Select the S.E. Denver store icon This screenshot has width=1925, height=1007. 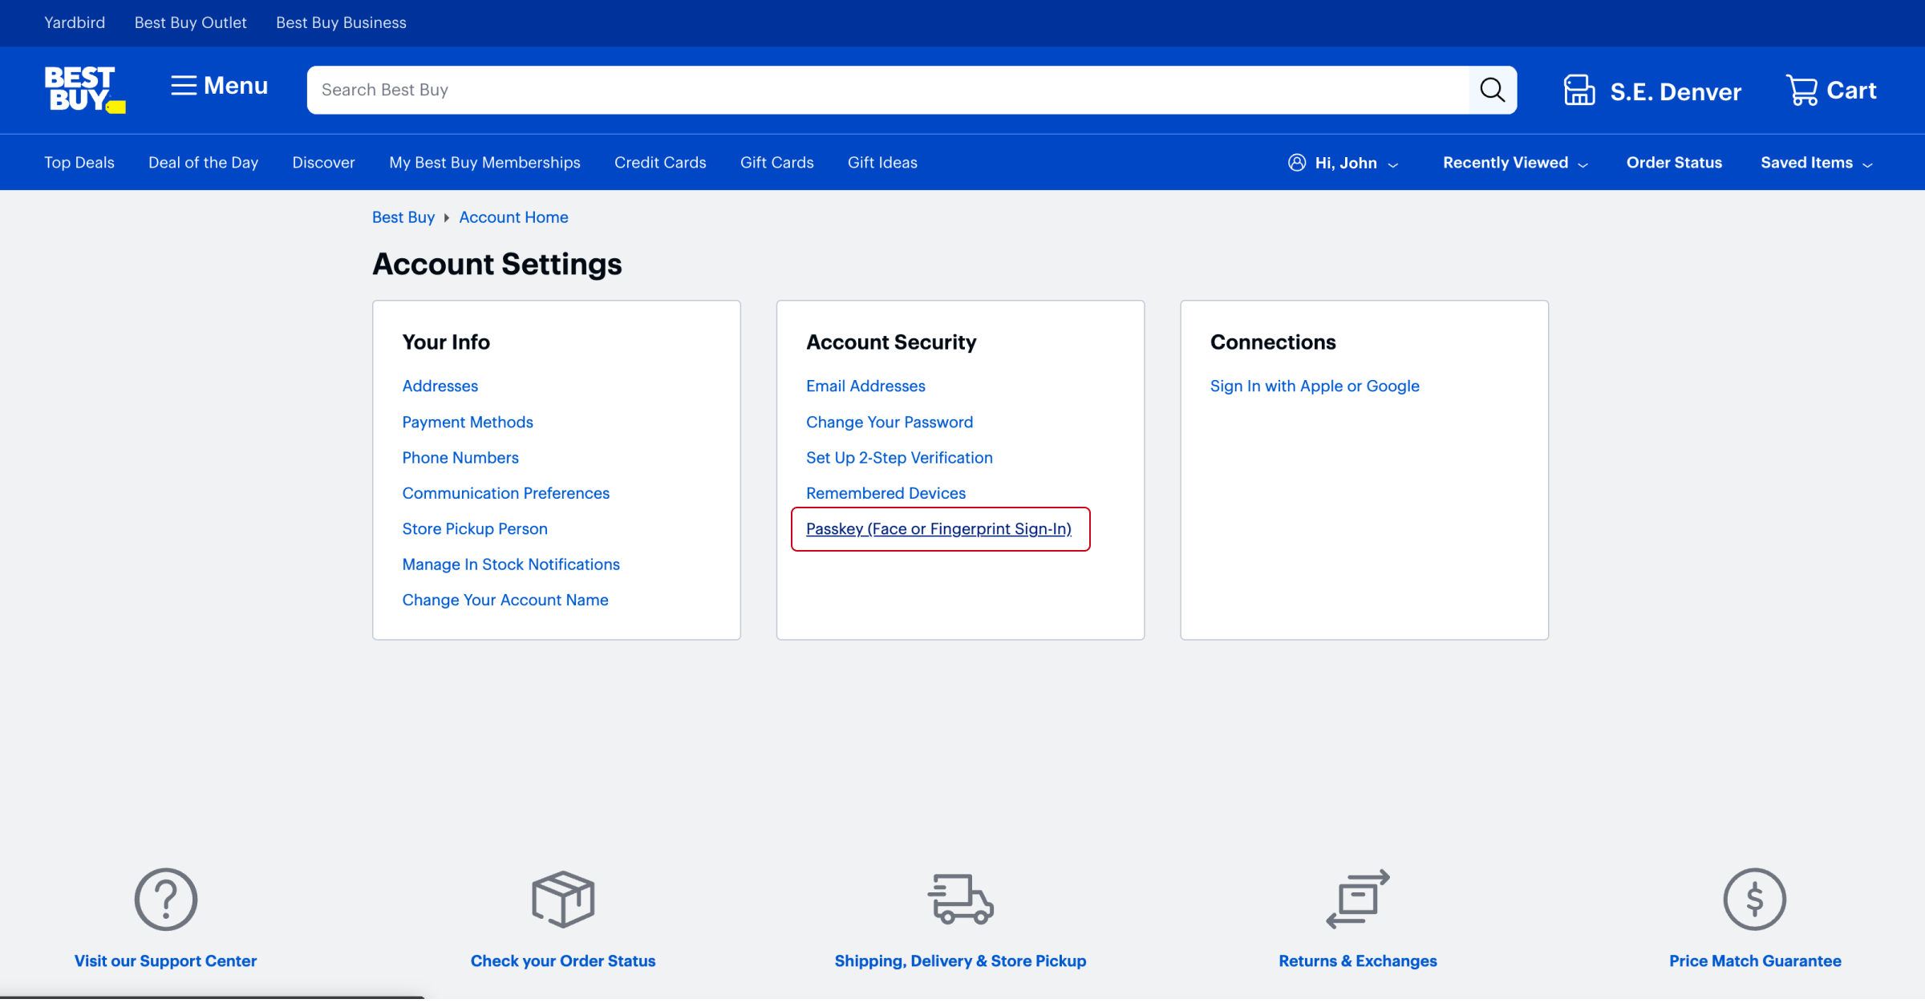click(x=1578, y=90)
